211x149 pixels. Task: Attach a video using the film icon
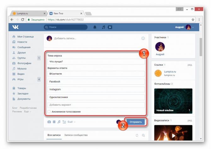(54, 122)
